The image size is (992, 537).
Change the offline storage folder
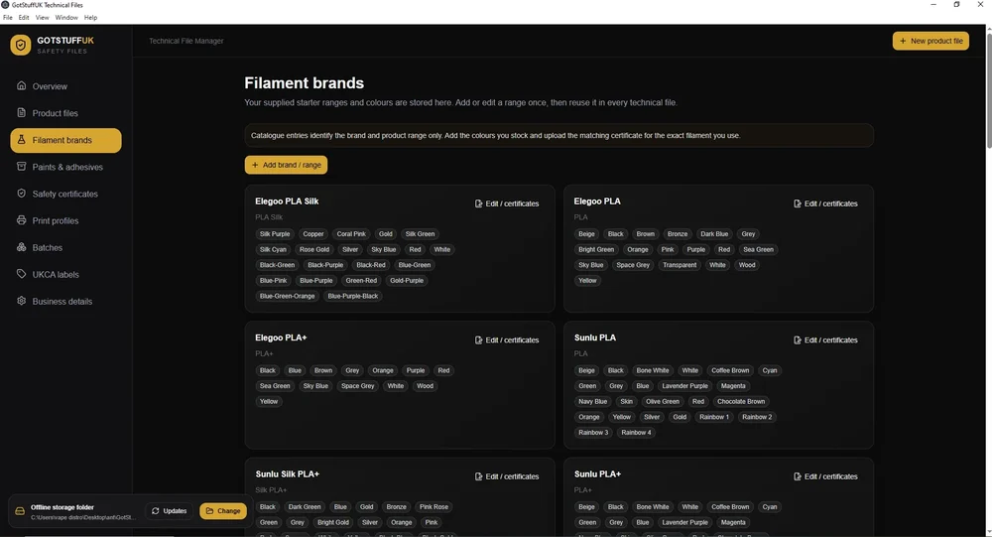[x=222, y=511]
